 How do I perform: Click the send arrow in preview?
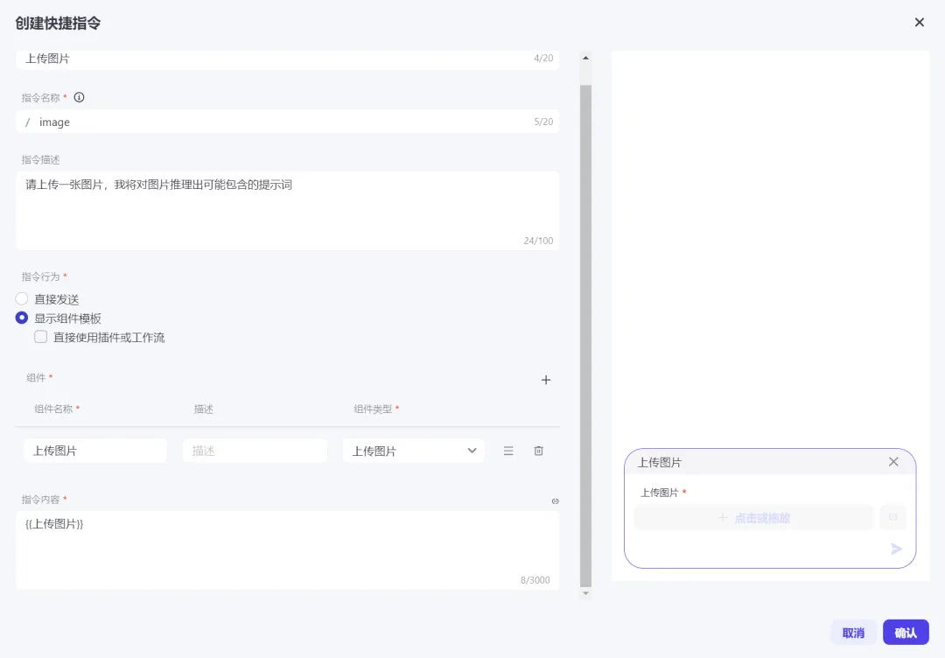point(896,549)
